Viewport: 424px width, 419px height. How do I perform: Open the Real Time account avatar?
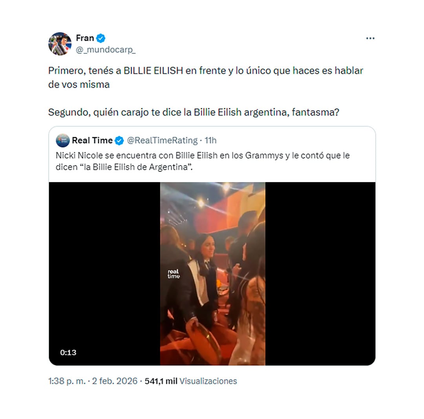63,140
